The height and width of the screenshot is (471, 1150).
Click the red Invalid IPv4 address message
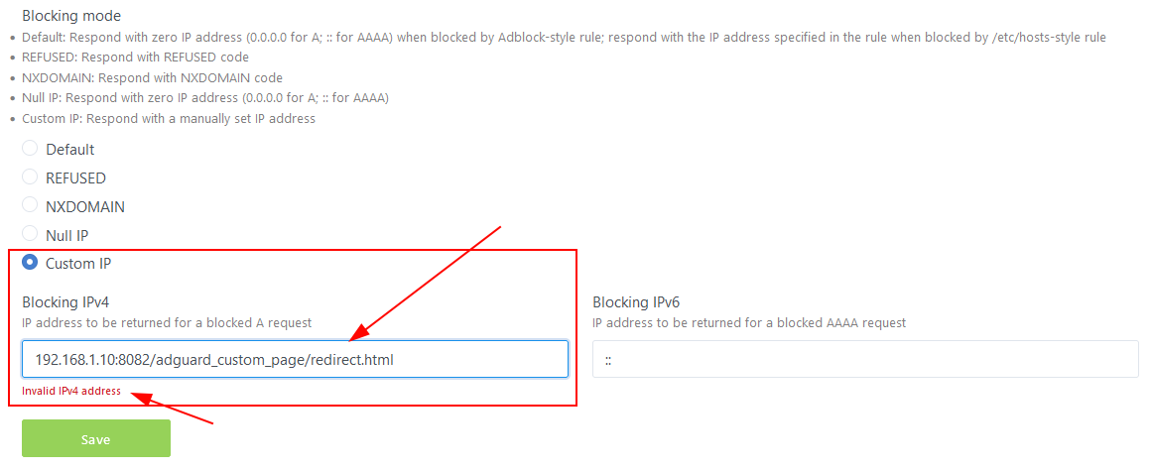tap(71, 391)
